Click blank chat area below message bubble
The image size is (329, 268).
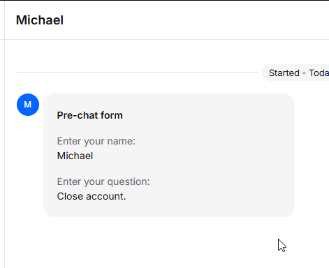point(163,242)
